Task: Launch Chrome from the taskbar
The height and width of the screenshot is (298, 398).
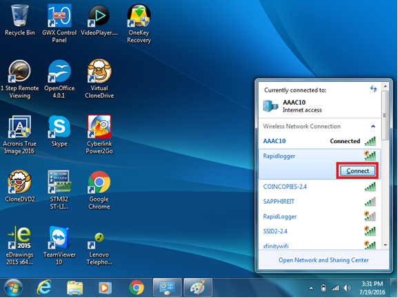Action: (137, 288)
